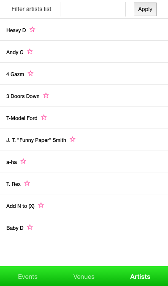The width and height of the screenshot is (168, 286).
Task: Favorite Heavy D with the star icon
Action: coord(32,30)
